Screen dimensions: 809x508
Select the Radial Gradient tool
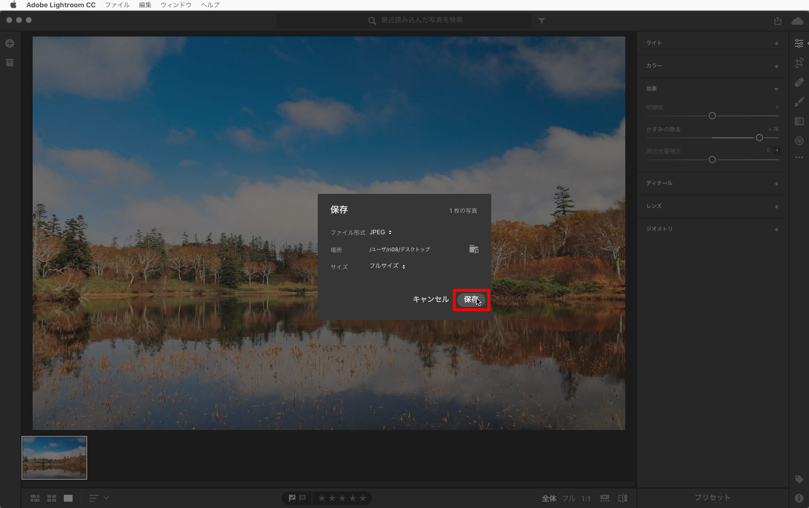point(799,141)
